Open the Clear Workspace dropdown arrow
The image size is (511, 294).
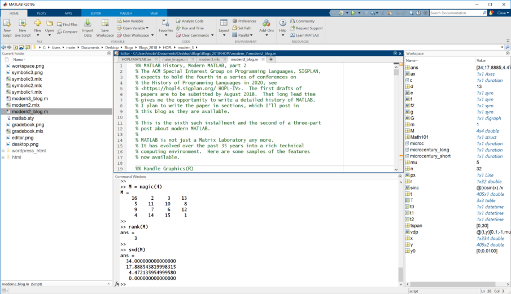point(152,35)
